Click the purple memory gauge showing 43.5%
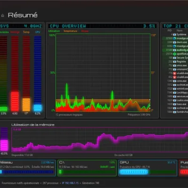Image resolution: width=188 pixels, height=188 pixels. tap(4, 139)
